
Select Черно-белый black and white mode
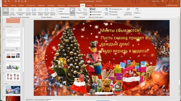pyautogui.click(x=95, y=15)
